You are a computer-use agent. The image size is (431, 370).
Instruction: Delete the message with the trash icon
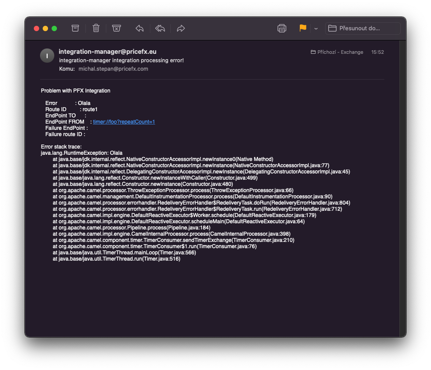(x=96, y=28)
